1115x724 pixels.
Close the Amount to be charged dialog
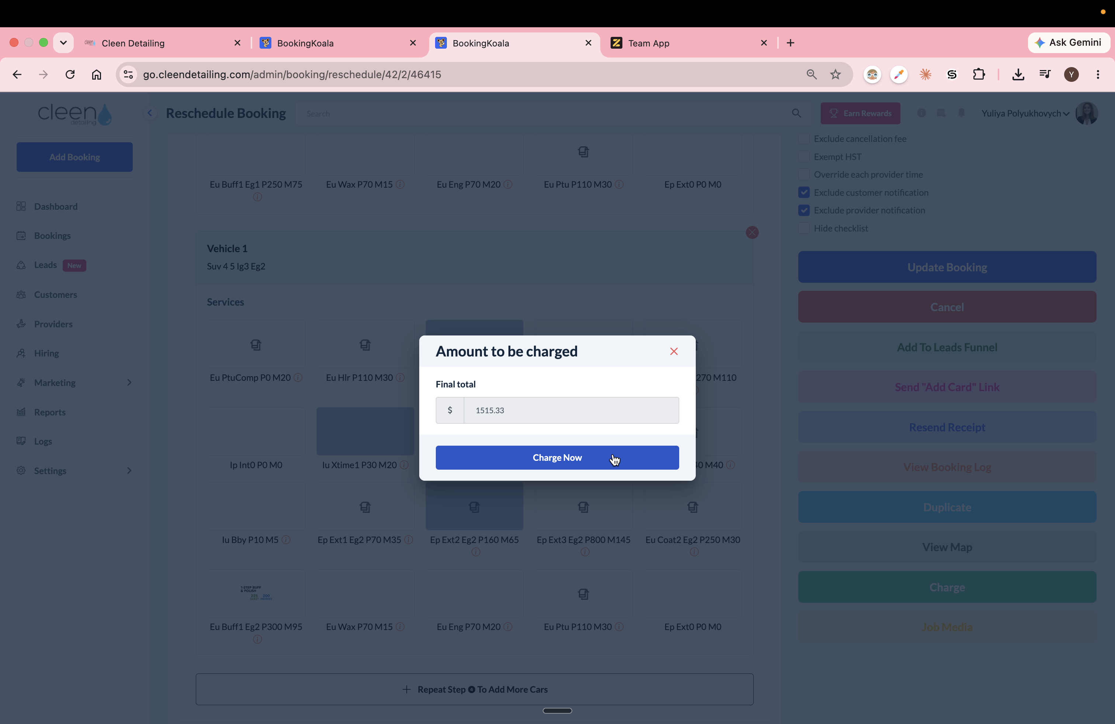click(x=674, y=351)
